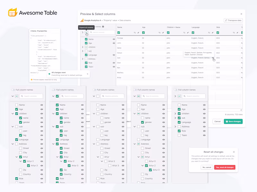Uncheck the Role column header checkbox in table
257x192 pixels.
click(x=218, y=33)
